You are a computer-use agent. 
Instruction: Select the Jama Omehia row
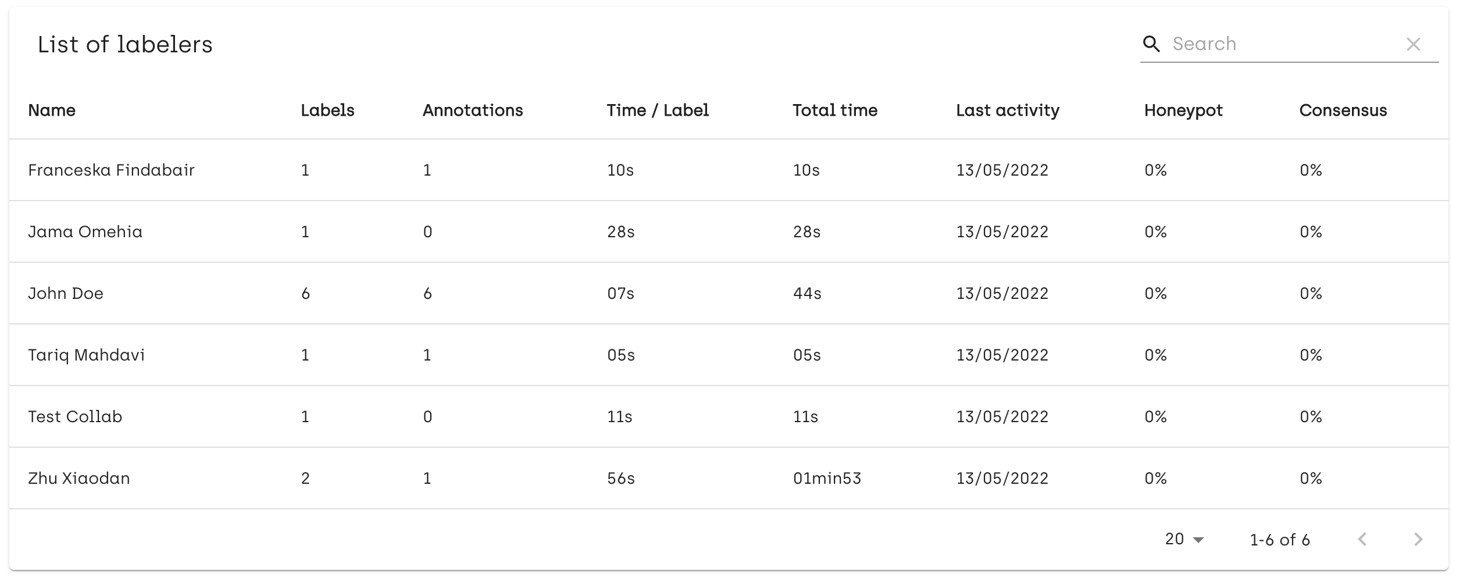[729, 231]
